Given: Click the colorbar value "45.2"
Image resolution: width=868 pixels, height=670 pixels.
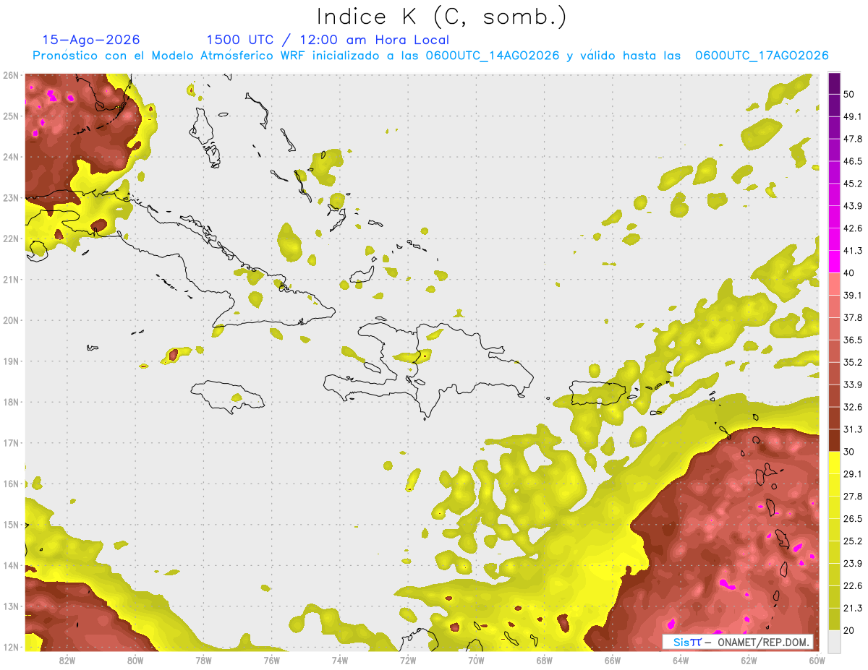Looking at the screenshot, I should [x=853, y=184].
